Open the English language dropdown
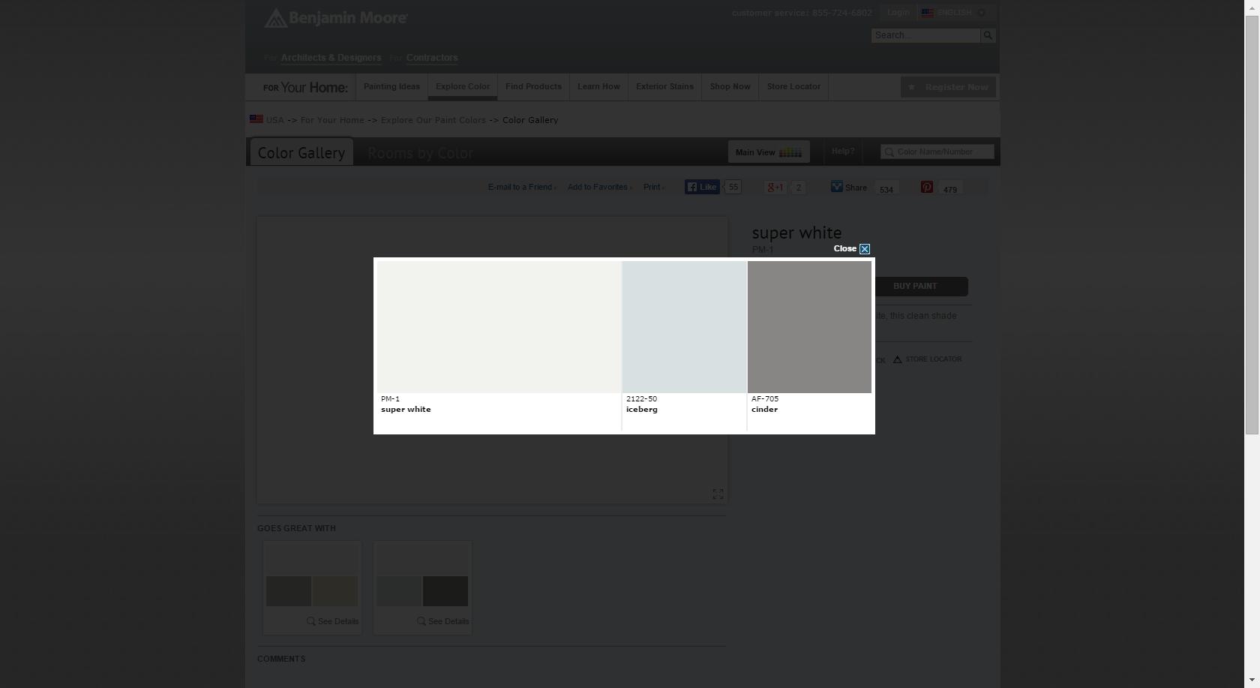The width and height of the screenshot is (1260, 688). click(955, 13)
